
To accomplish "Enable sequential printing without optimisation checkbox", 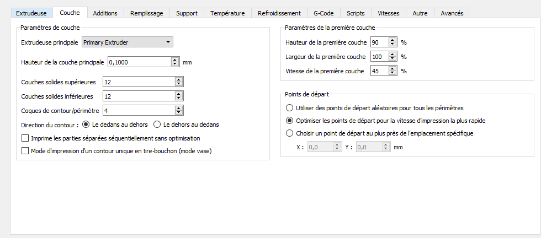I will (25, 138).
